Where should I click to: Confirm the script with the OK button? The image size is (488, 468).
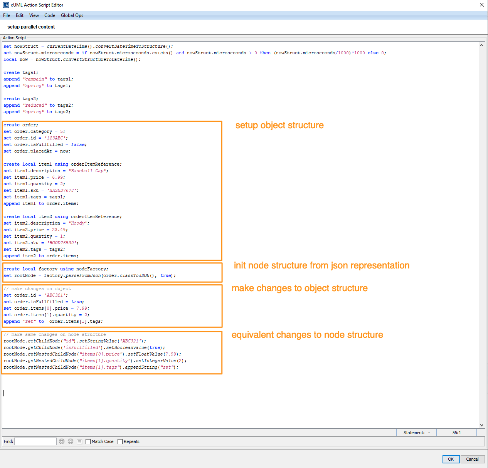point(451,459)
